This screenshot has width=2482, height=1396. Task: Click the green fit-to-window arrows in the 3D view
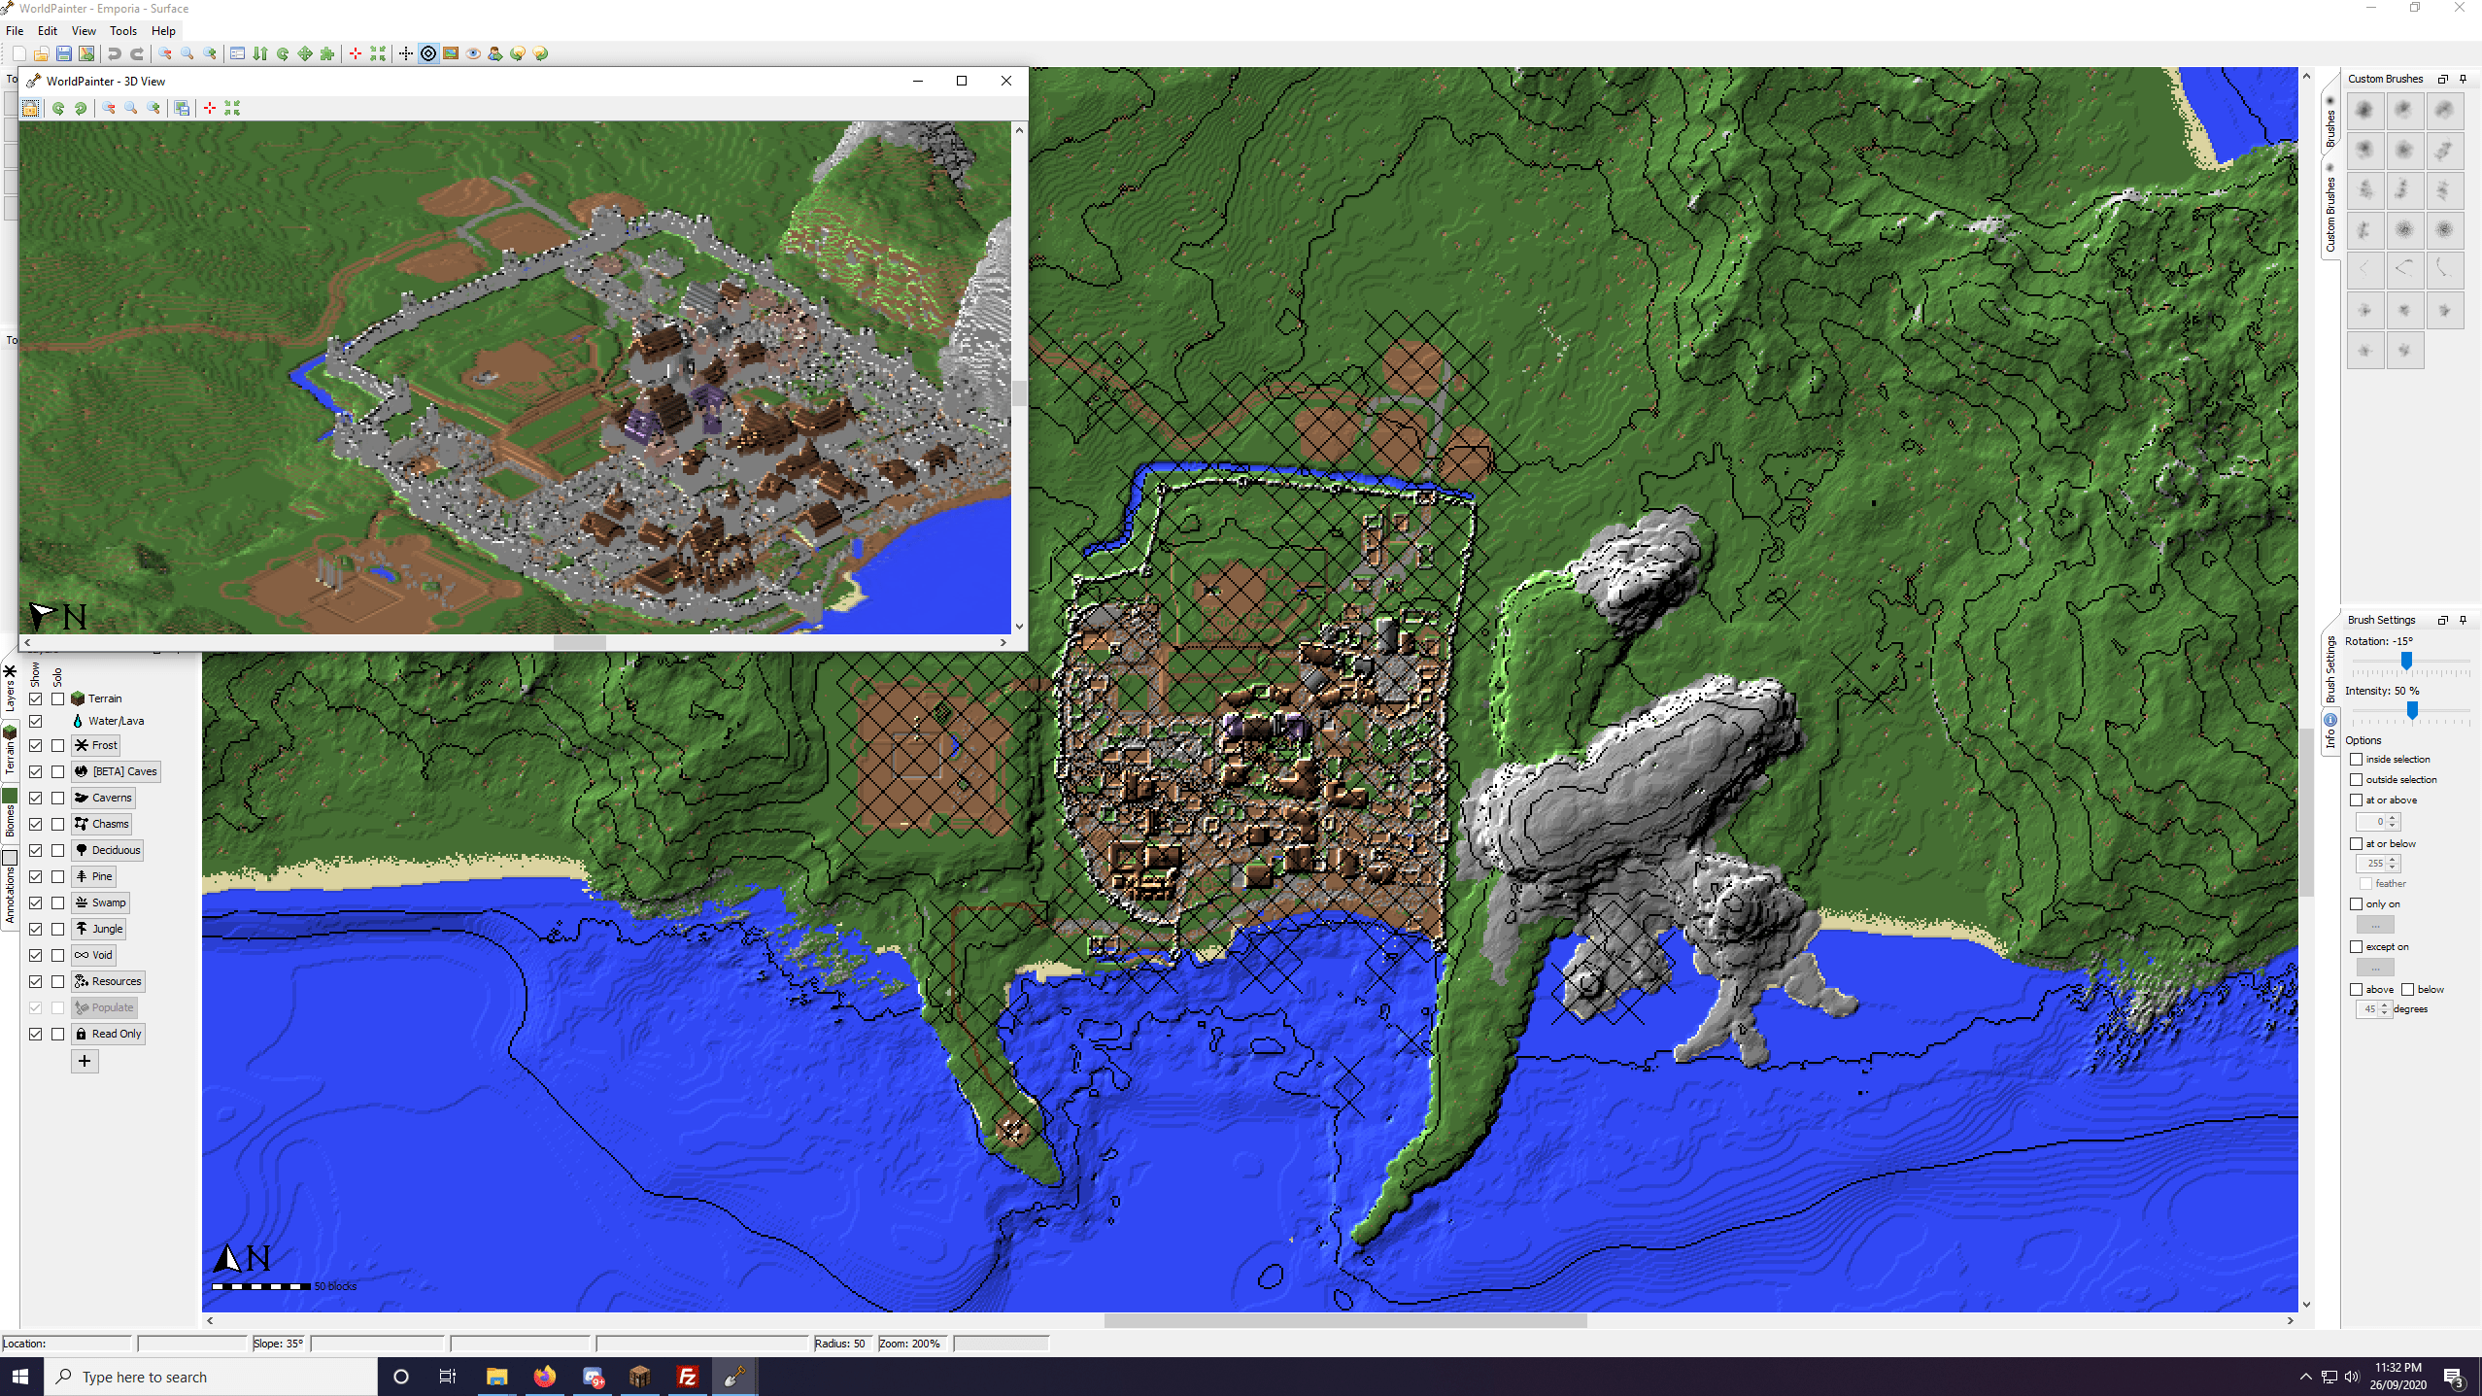click(231, 108)
